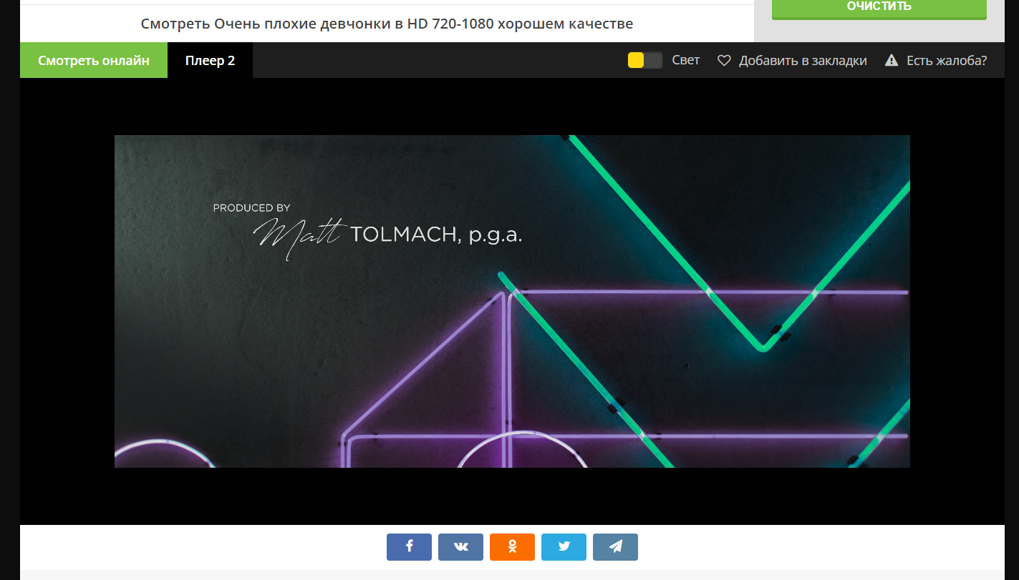Image resolution: width=1019 pixels, height=580 pixels.
Task: Share the page on Facebook
Action: tap(409, 547)
